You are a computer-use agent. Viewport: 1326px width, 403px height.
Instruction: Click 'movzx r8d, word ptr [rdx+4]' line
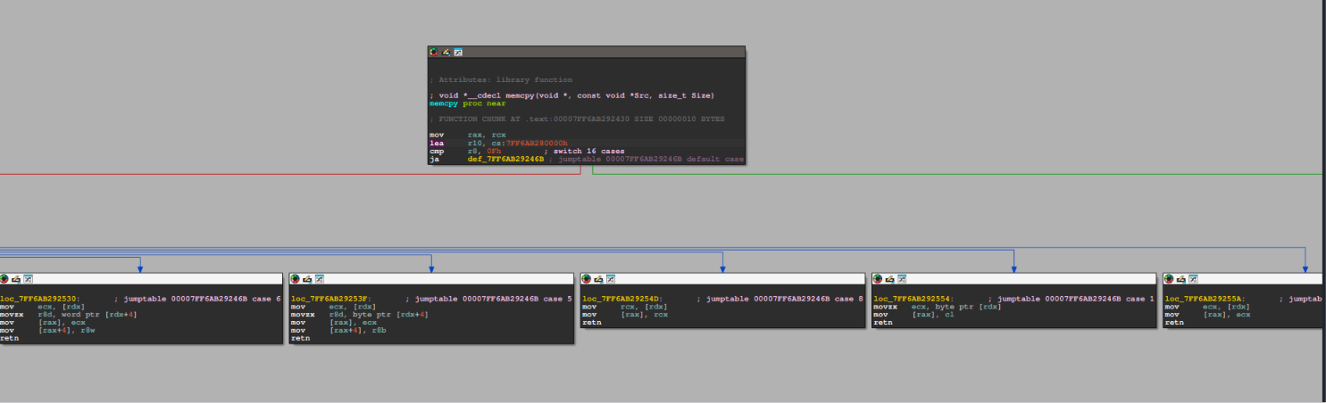pos(69,315)
